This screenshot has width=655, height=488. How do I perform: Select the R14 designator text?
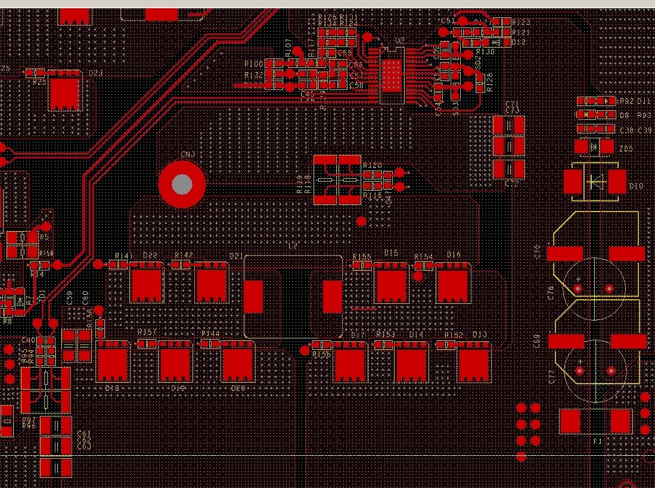pyautogui.click(x=37, y=274)
